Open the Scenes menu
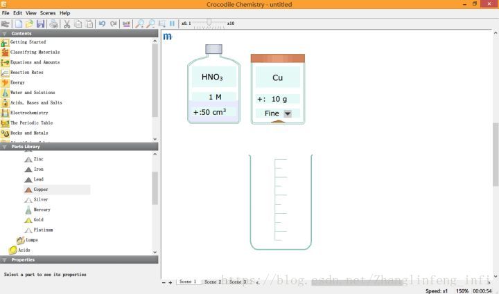This screenshot has width=499, height=294. coord(48,13)
